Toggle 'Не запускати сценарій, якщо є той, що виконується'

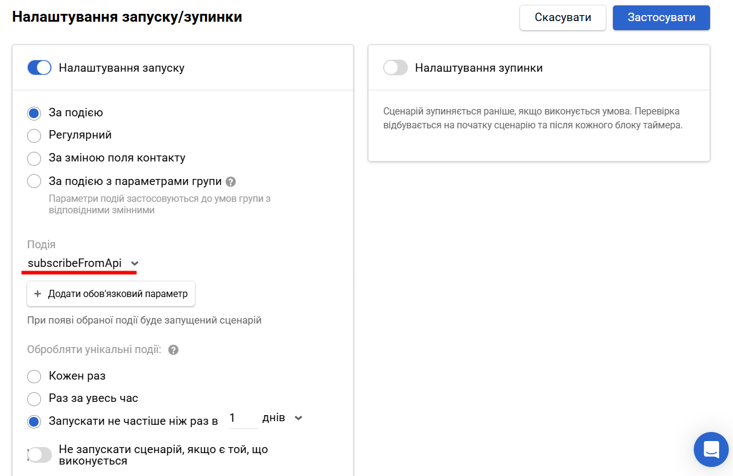40,454
